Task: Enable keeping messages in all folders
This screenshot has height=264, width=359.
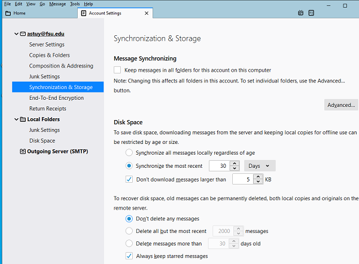Action: [117, 70]
